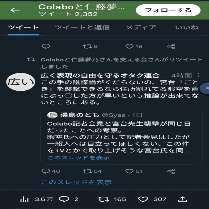The width and height of the screenshot is (209, 209).
Task: Open the 広い profile avatar
Action: 21,82
